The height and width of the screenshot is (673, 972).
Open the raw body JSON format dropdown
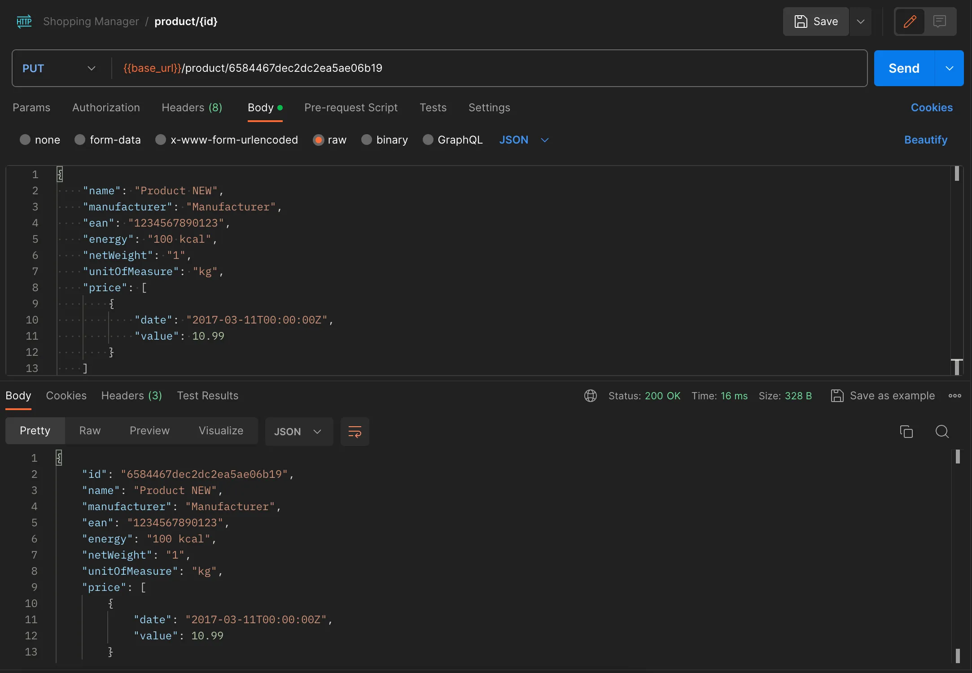click(x=524, y=140)
